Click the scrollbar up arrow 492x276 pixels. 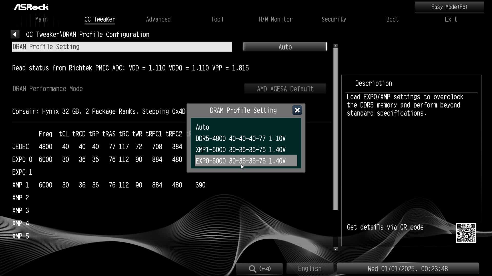335,46
